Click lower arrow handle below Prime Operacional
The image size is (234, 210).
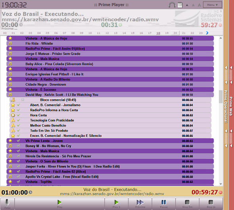click(226, 138)
